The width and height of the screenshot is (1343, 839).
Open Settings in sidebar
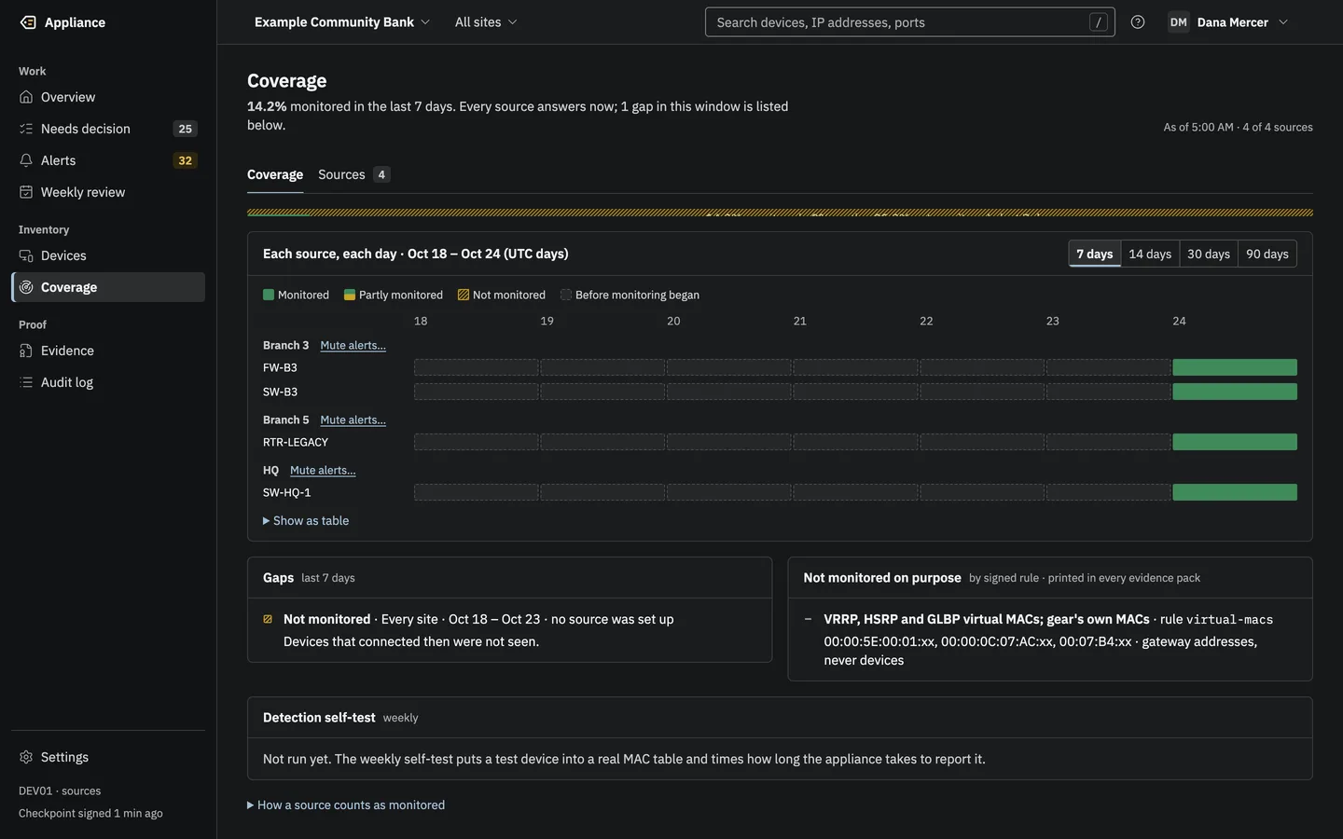pos(108,757)
